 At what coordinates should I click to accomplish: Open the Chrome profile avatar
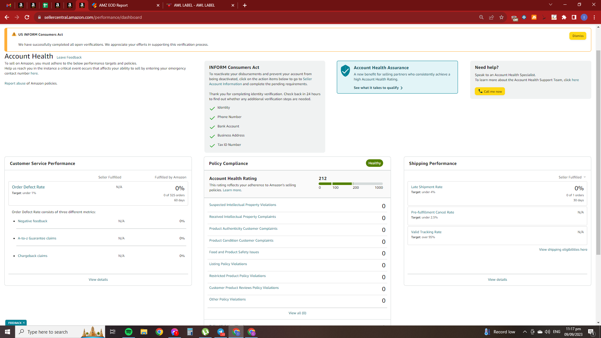[584, 17]
